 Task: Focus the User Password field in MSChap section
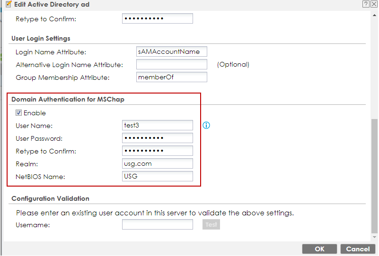157,138
